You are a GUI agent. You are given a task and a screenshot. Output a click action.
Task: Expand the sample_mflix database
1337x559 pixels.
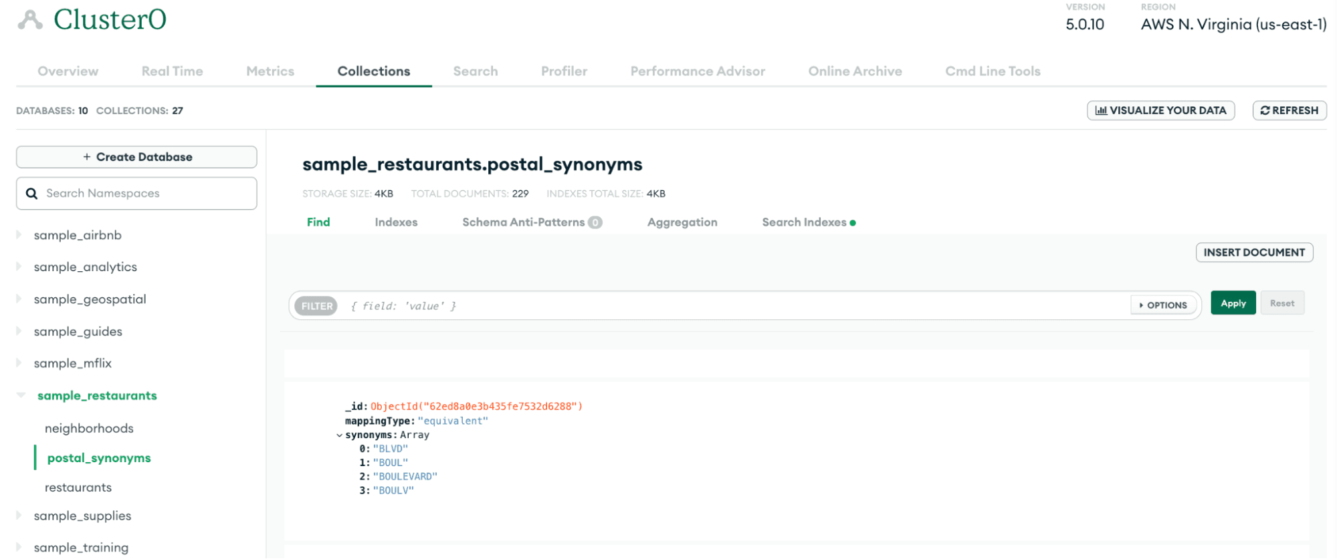click(x=19, y=363)
